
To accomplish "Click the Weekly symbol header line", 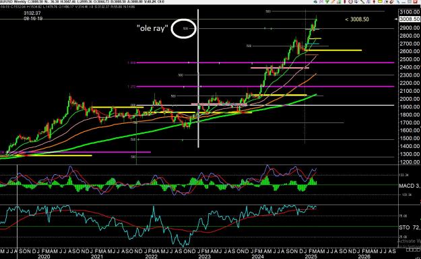I will (82, 2).
